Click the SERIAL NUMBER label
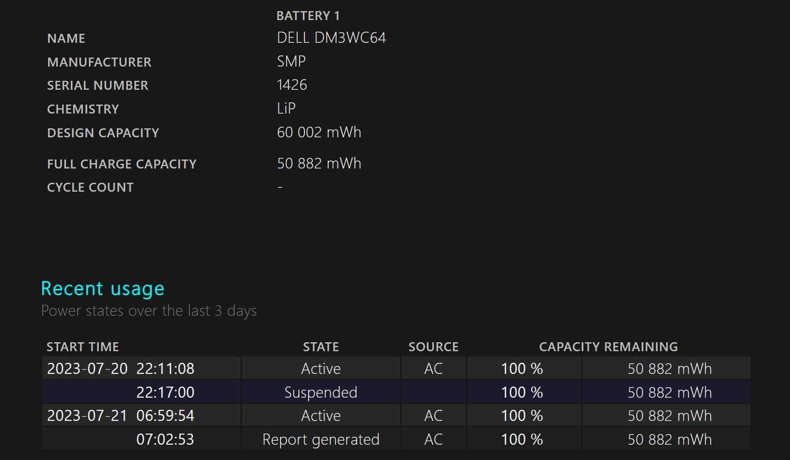Image resolution: width=790 pixels, height=460 pixels. (x=98, y=86)
